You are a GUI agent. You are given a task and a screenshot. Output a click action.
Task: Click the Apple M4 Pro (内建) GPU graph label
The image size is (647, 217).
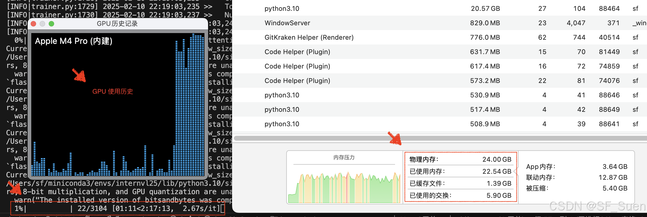pos(74,41)
